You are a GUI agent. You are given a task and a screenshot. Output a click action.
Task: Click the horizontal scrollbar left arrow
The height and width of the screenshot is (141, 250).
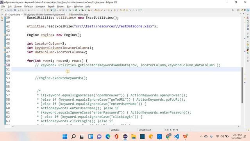coord(13,127)
